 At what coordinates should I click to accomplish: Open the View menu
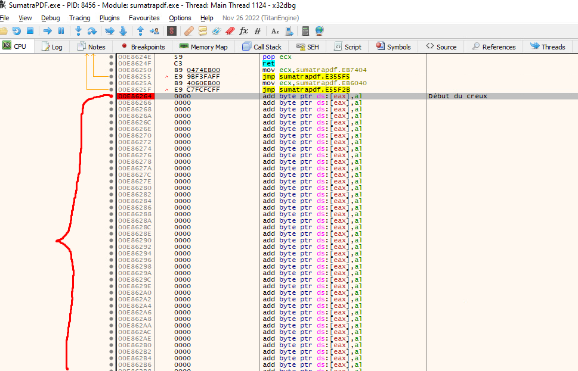(25, 18)
